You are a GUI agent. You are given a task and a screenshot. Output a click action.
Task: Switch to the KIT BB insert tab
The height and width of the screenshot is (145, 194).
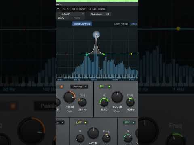(74, 9)
